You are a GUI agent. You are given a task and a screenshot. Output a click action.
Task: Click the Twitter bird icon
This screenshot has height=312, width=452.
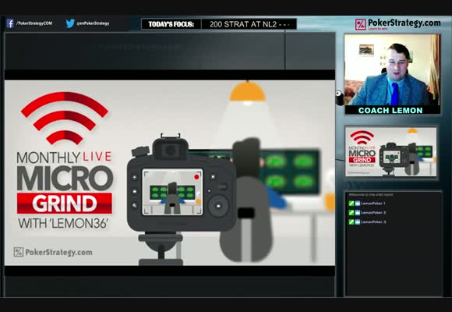pos(70,23)
